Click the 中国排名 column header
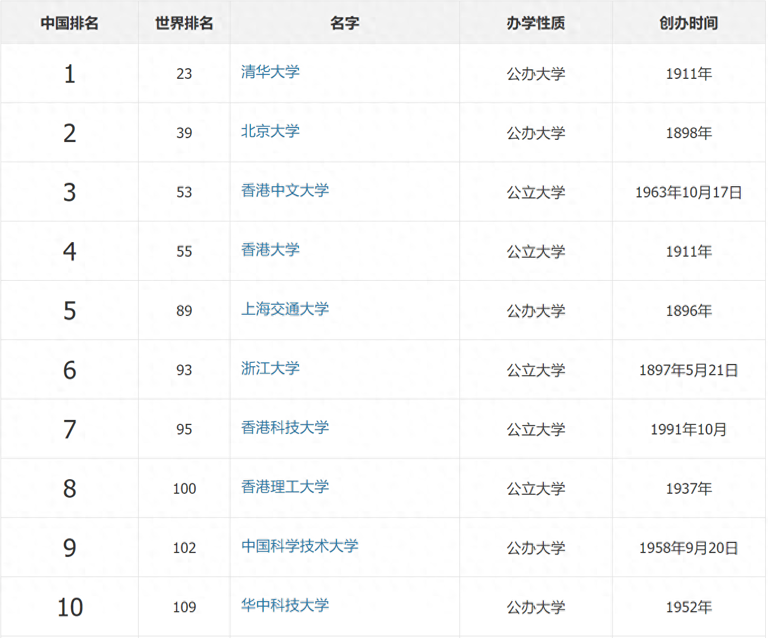This screenshot has height=638, width=768. [69, 23]
